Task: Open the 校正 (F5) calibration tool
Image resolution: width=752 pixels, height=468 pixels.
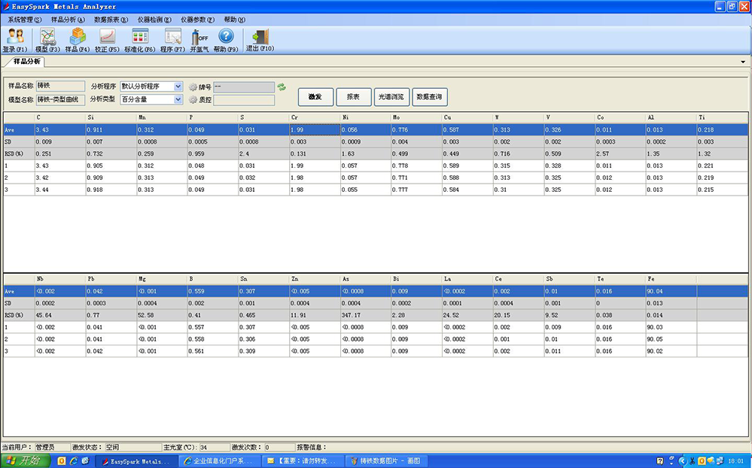Action: [x=107, y=39]
